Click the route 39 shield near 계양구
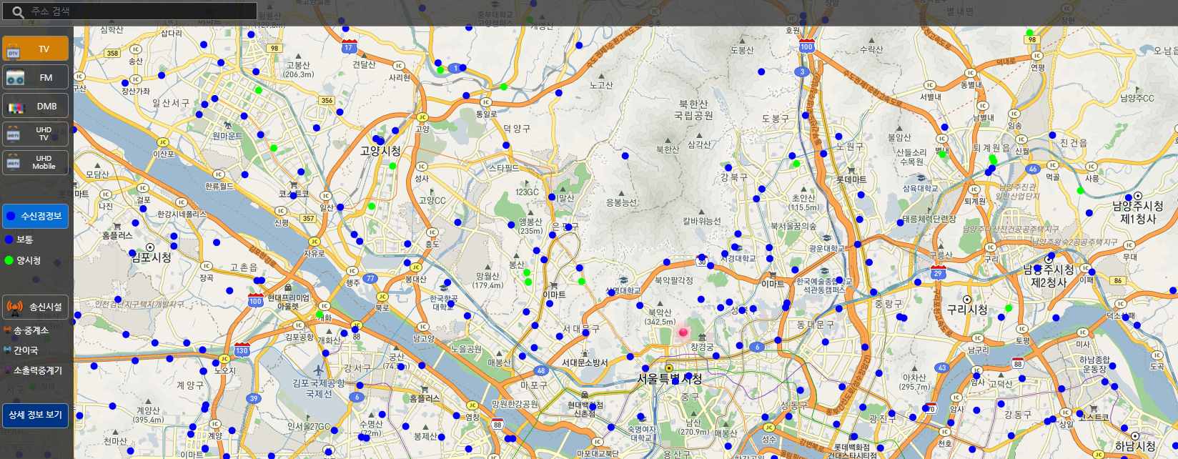 [x=254, y=398]
